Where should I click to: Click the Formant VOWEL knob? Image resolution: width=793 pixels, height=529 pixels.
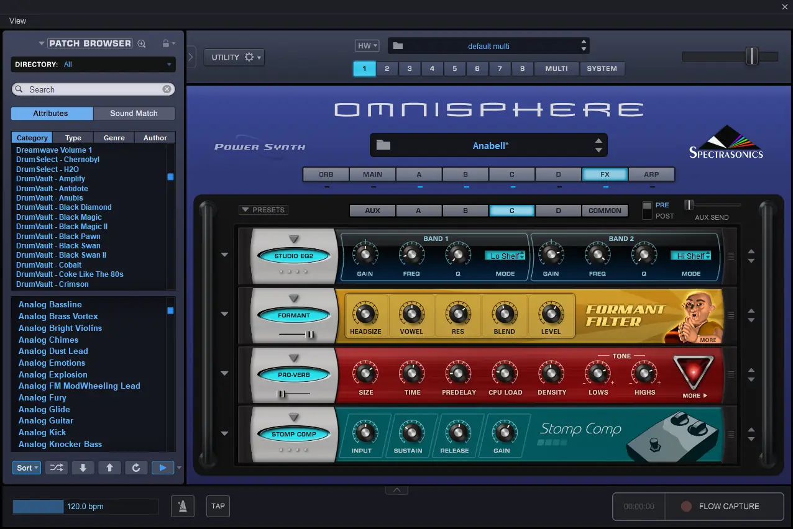pos(411,314)
